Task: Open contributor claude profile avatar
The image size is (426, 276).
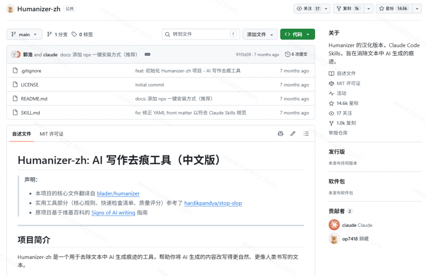Action: pos(334,225)
